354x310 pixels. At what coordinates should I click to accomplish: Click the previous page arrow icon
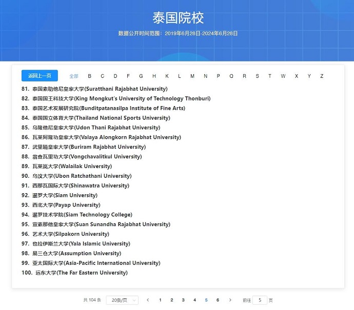148,300
